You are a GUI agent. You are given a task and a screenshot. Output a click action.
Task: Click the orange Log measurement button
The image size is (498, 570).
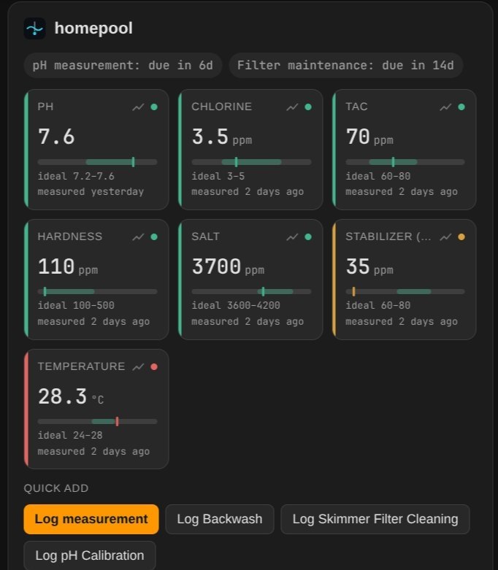click(x=91, y=519)
